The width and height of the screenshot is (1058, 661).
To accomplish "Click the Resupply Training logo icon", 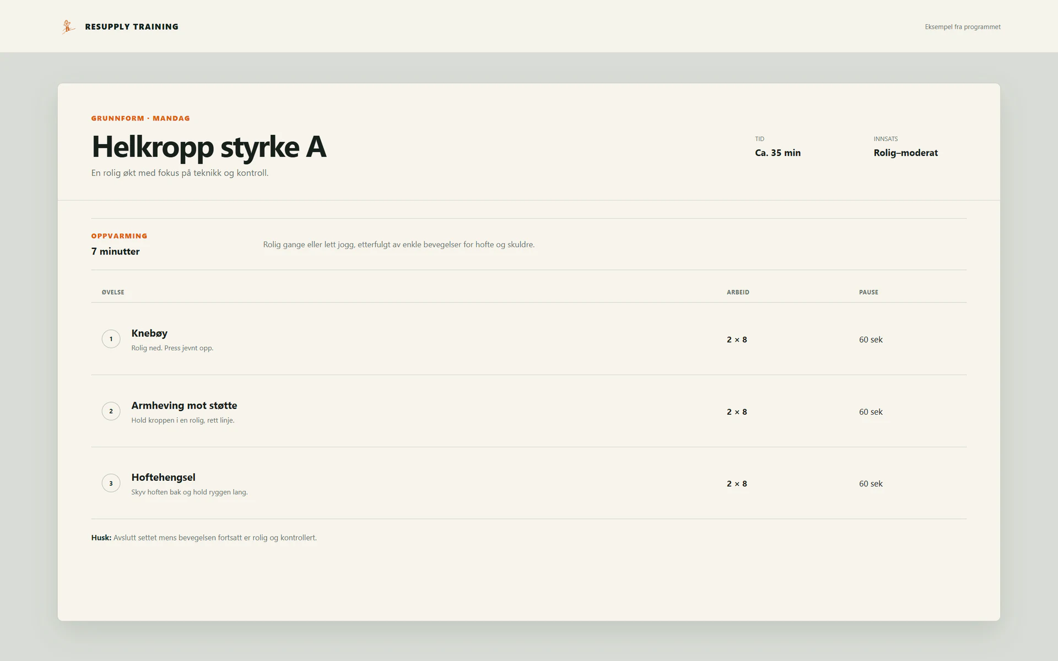I will click(x=68, y=26).
